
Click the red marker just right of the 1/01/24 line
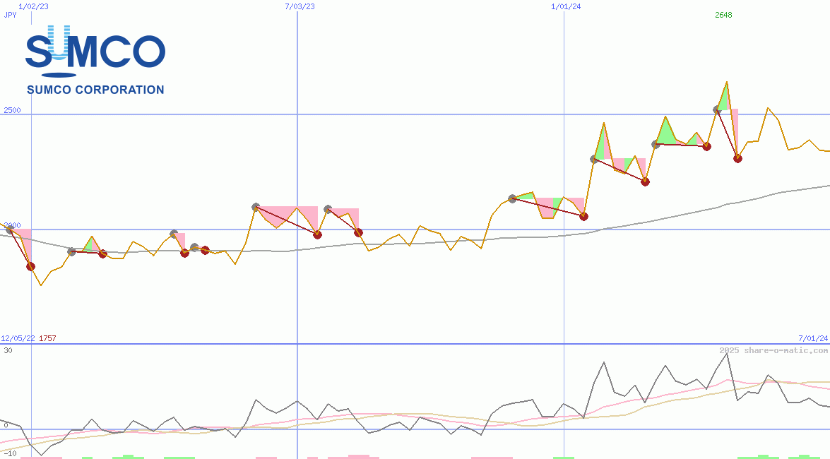(x=583, y=216)
